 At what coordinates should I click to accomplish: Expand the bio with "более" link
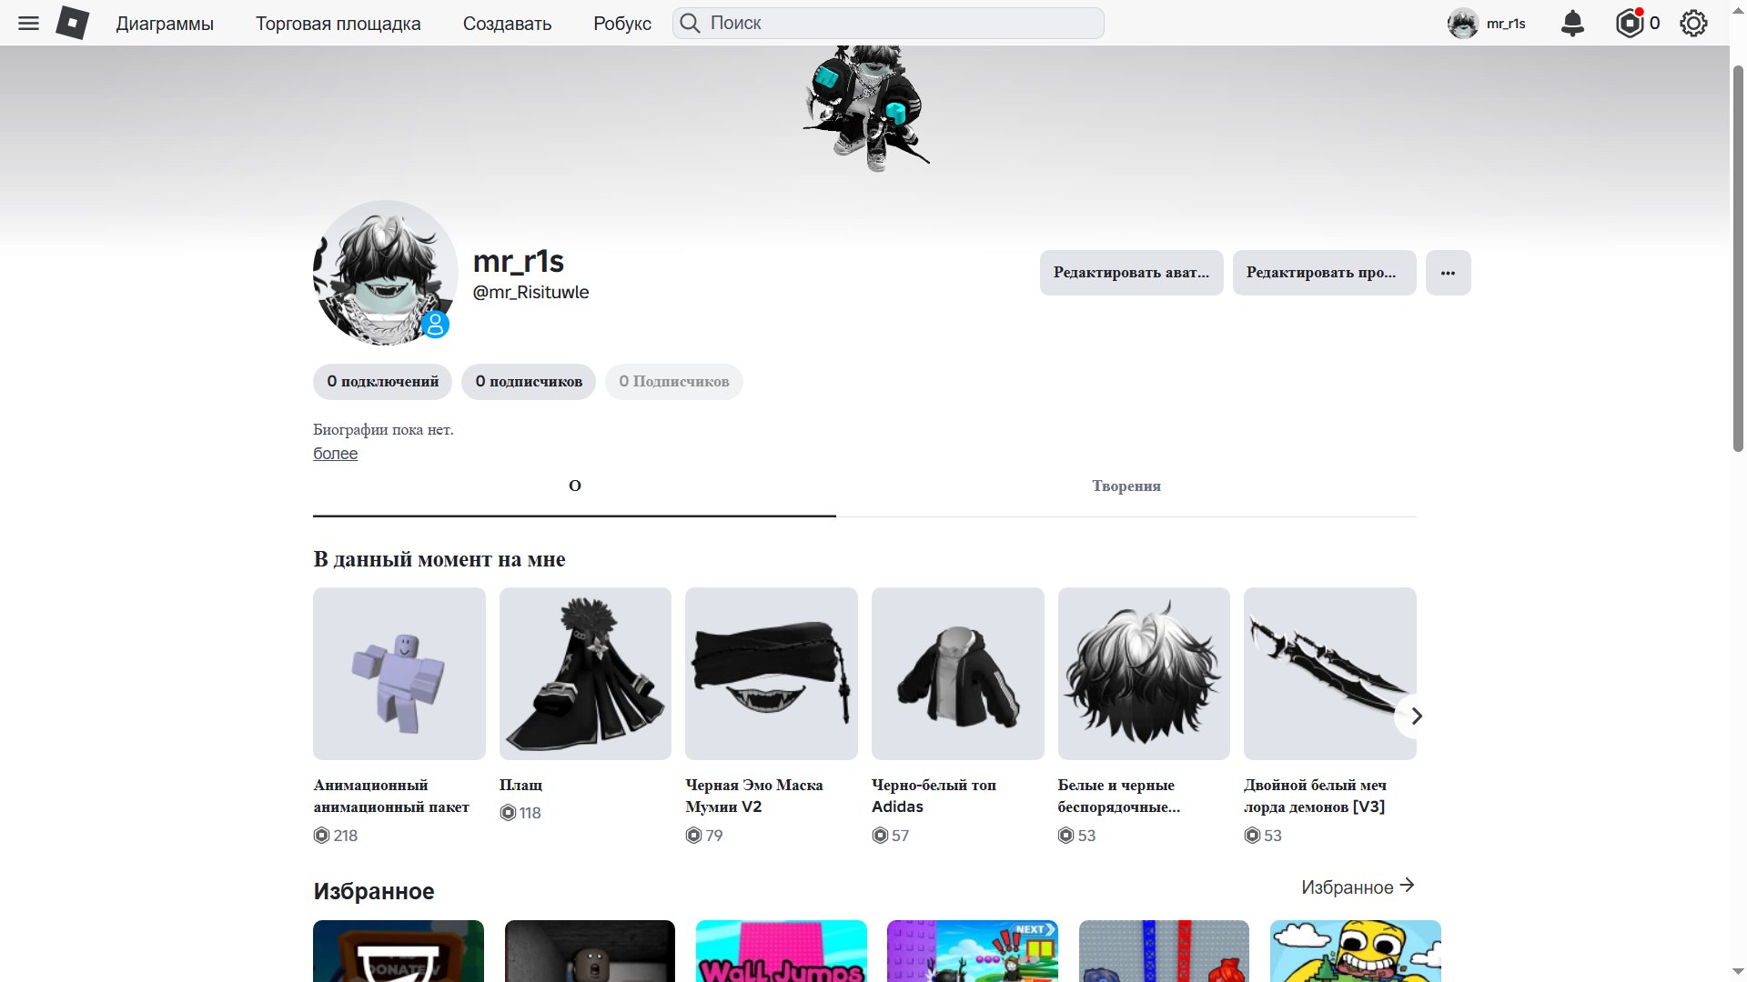coord(335,454)
